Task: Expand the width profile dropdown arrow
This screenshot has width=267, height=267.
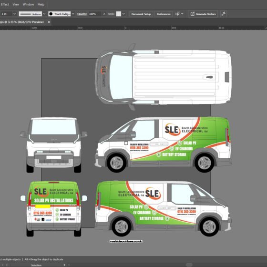Action: tap(44, 14)
